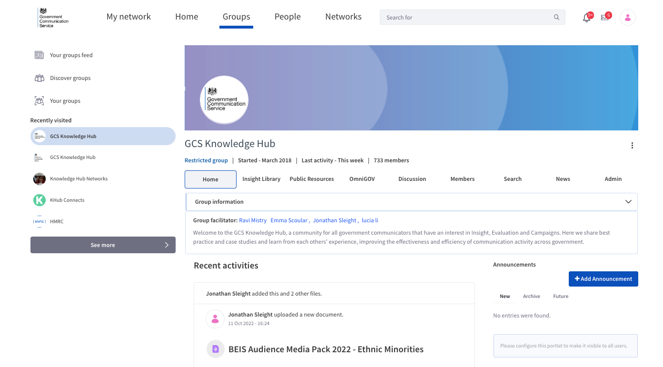The height and width of the screenshot is (367, 663).
Task: Open the Insight Library tab
Action: (x=261, y=179)
